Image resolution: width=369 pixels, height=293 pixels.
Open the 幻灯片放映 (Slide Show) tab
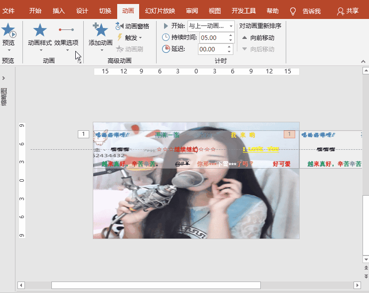click(x=160, y=11)
